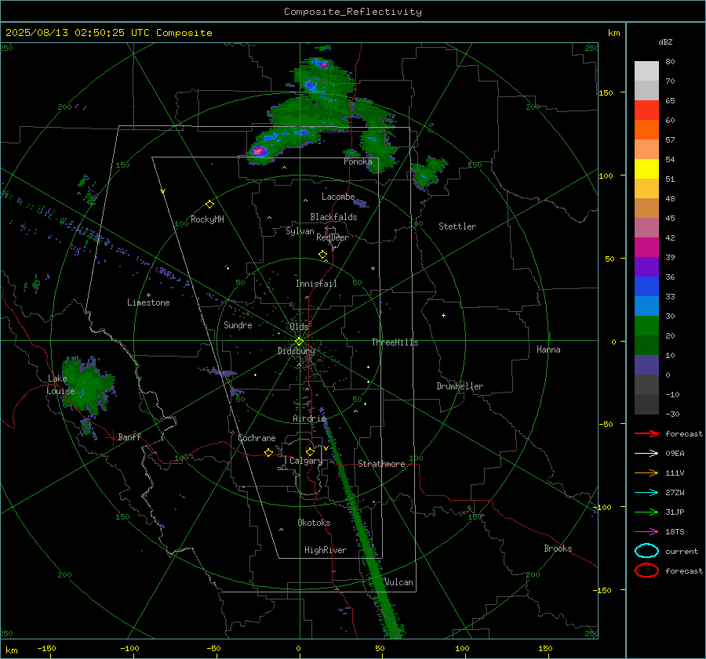The width and height of the screenshot is (706, 659).
Task: Click the 'Limestone' label
Action: [x=148, y=302]
